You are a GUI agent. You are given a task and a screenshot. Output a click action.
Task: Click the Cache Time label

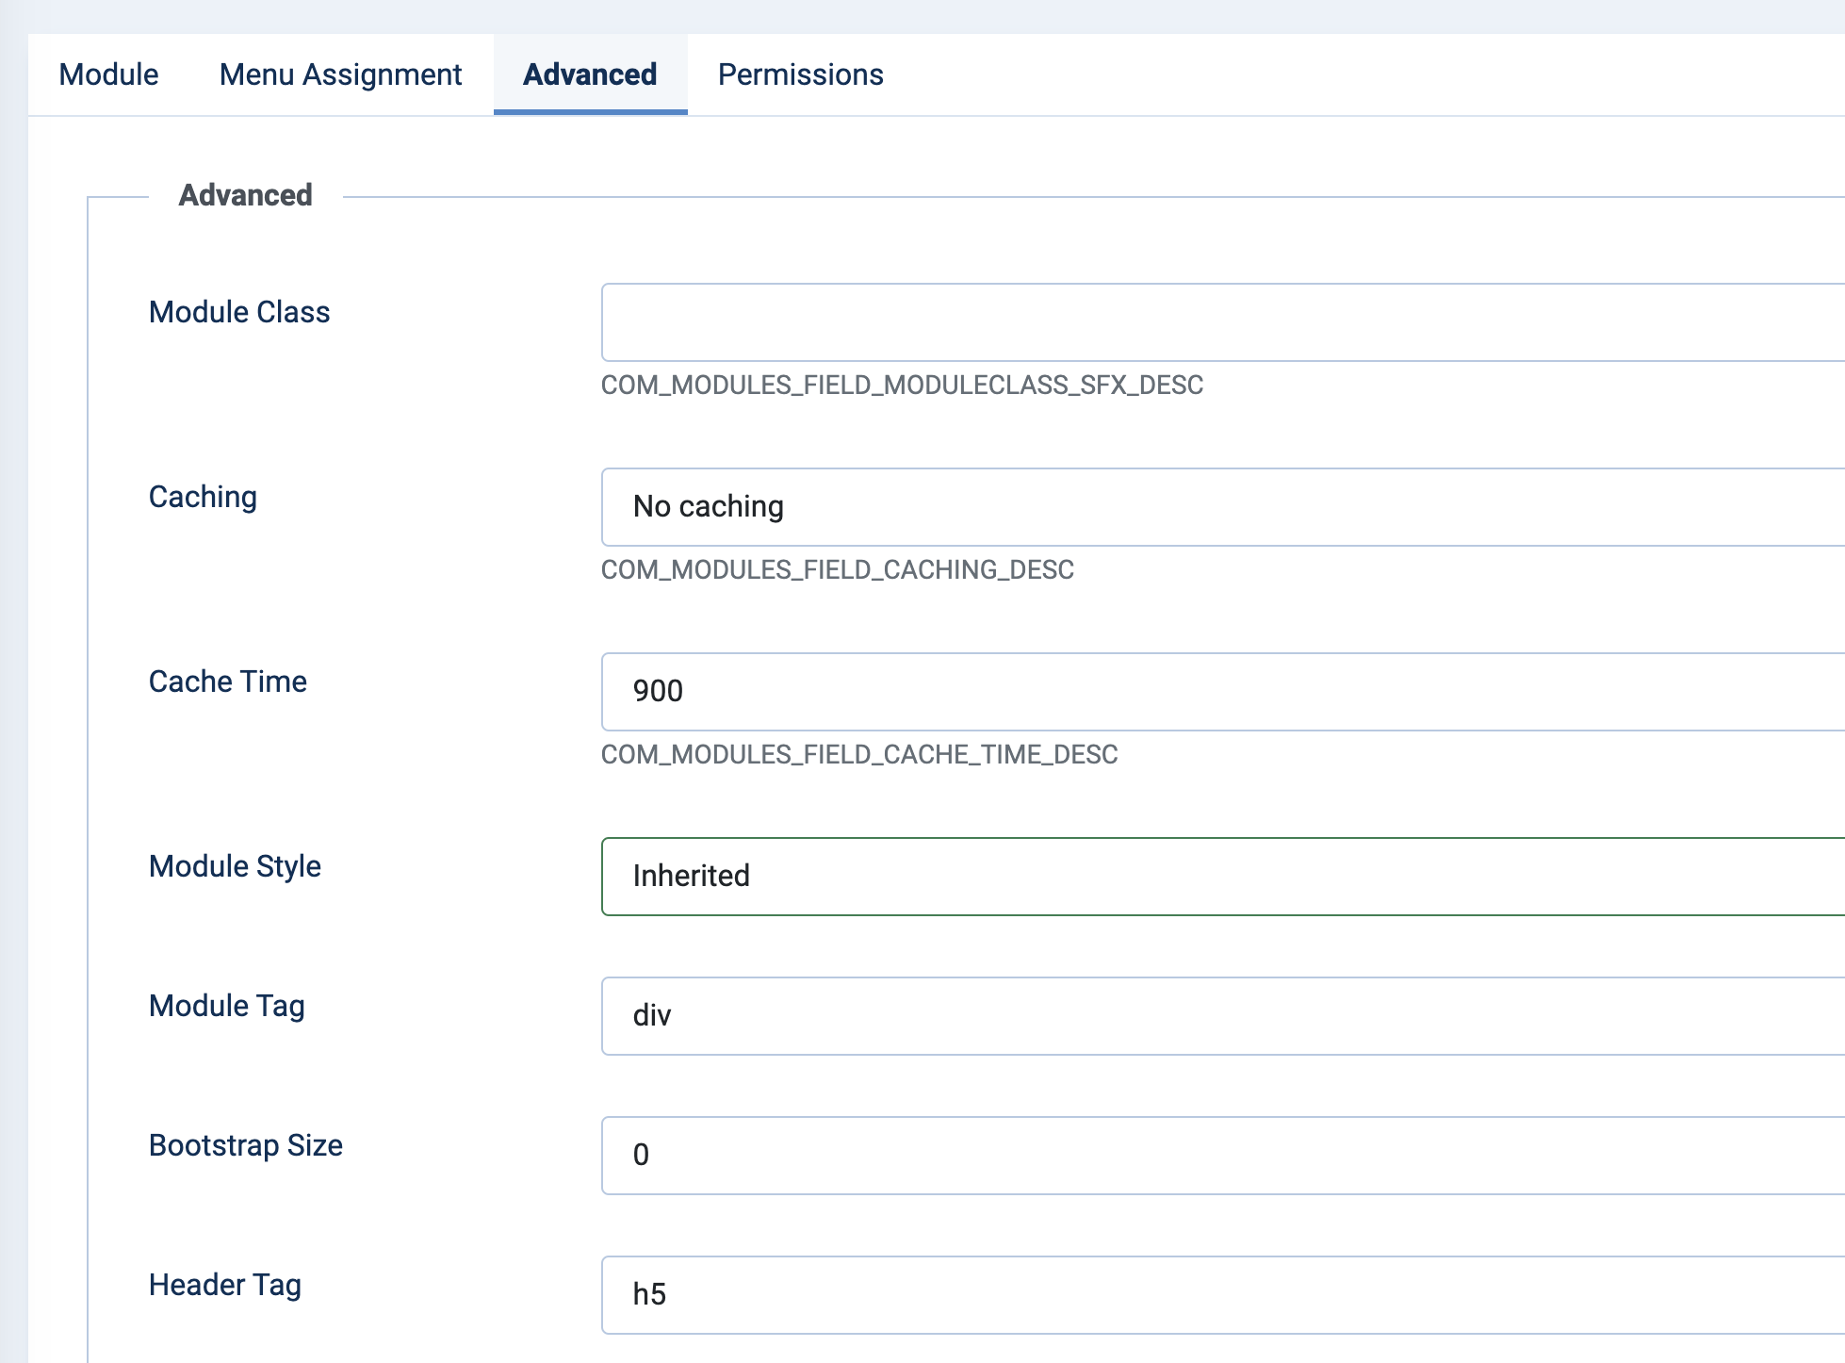[227, 681]
